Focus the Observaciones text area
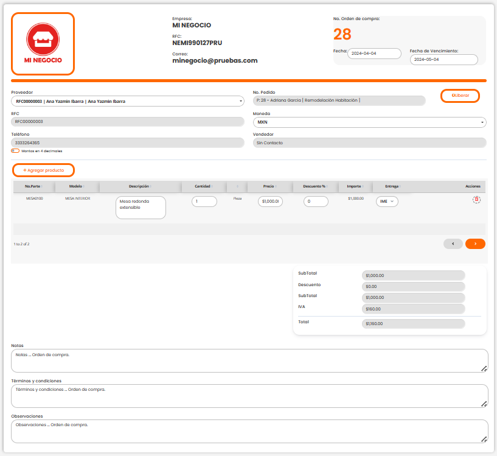 [249, 431]
